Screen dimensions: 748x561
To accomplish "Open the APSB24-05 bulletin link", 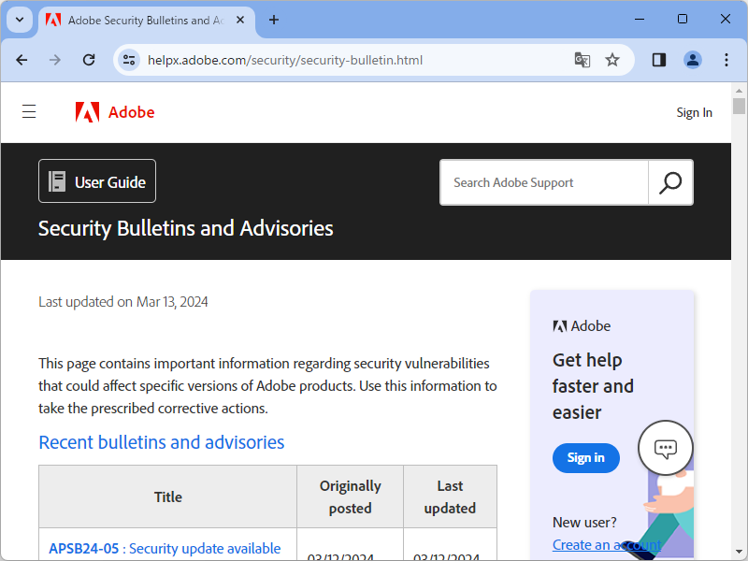I will pos(83,549).
